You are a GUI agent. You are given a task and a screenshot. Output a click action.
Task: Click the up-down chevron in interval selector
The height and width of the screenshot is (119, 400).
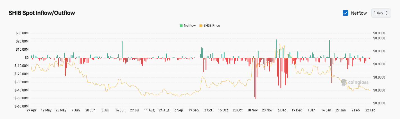coord(387,13)
